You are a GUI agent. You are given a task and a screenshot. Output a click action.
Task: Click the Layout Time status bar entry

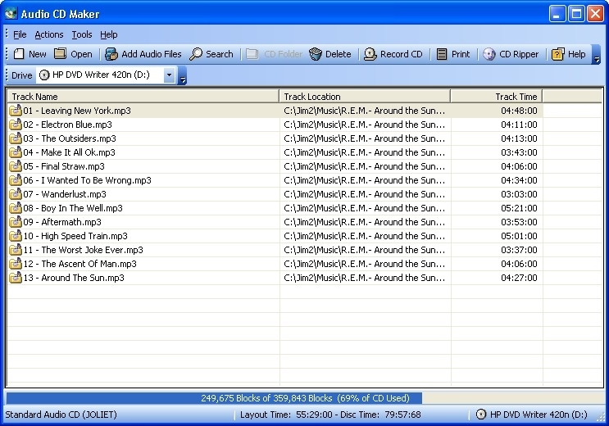pyautogui.click(x=330, y=415)
